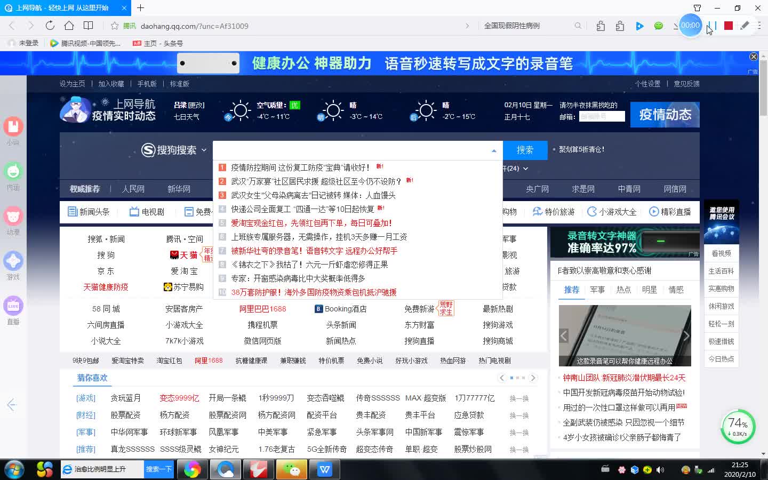This screenshot has height=480, width=768.
Task: Click the 邮箱 account input field
Action: (x=602, y=116)
